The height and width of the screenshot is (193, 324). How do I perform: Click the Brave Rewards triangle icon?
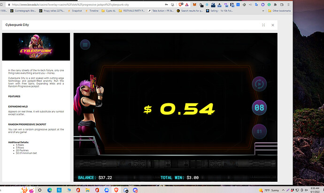coord(187,5)
